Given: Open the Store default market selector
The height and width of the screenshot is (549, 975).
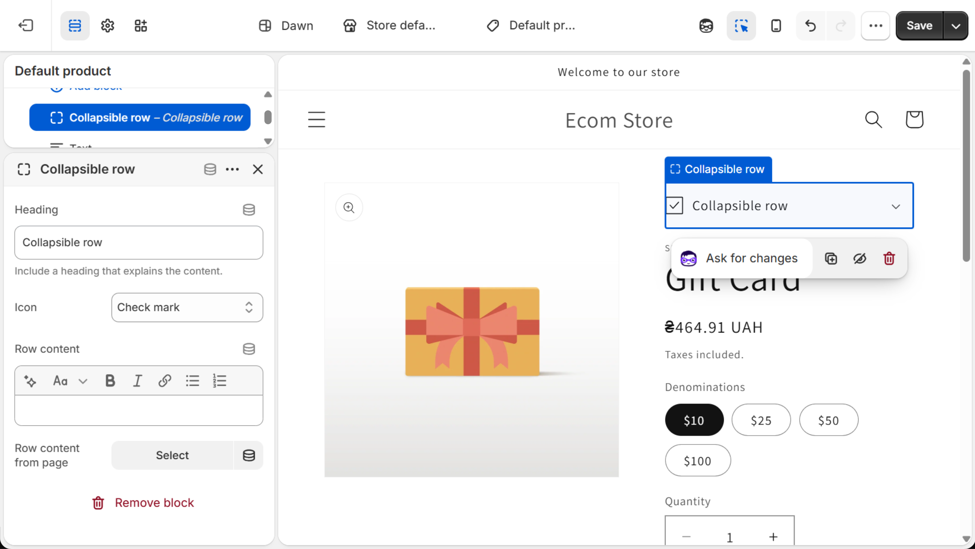Looking at the screenshot, I should tap(389, 26).
